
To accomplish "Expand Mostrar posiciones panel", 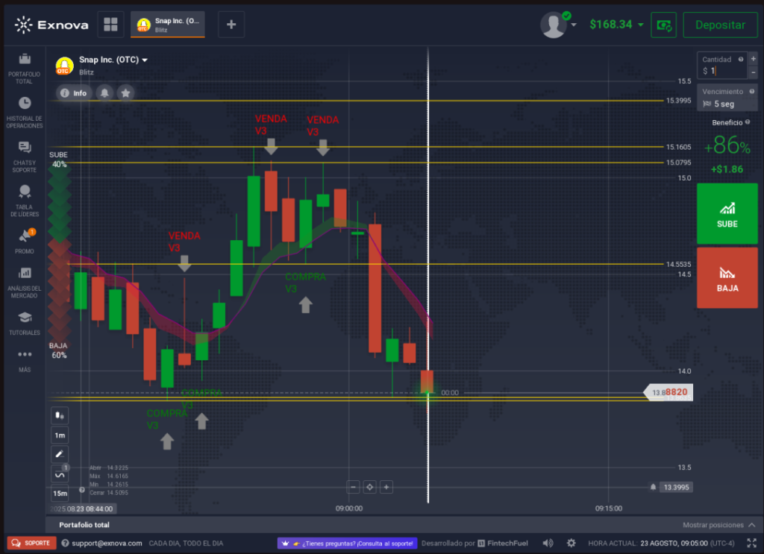I will (718, 525).
